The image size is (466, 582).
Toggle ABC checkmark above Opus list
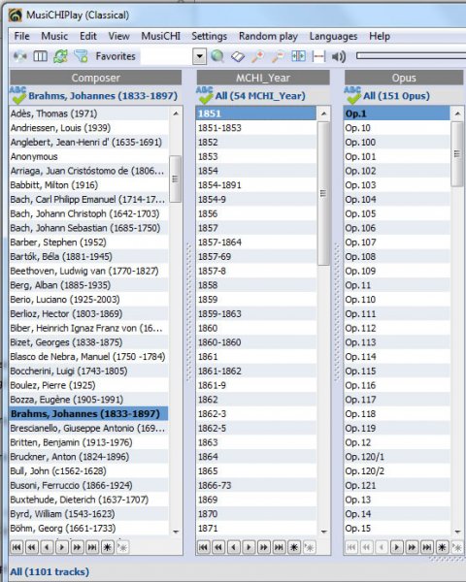click(x=352, y=95)
